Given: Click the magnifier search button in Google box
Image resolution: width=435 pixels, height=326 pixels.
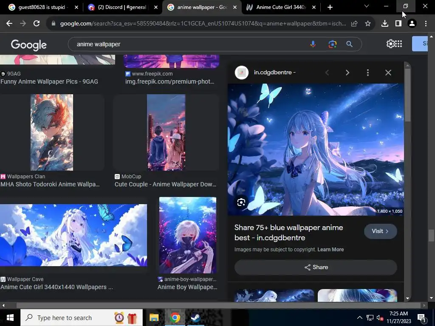Looking at the screenshot, I should coord(350,44).
